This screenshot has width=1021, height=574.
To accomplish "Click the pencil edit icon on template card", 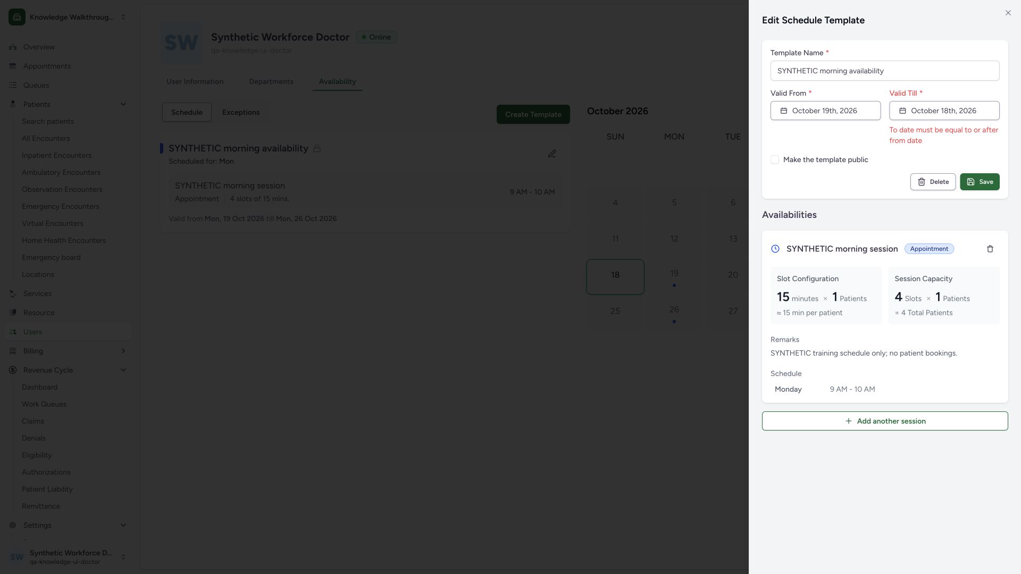I will tap(552, 154).
